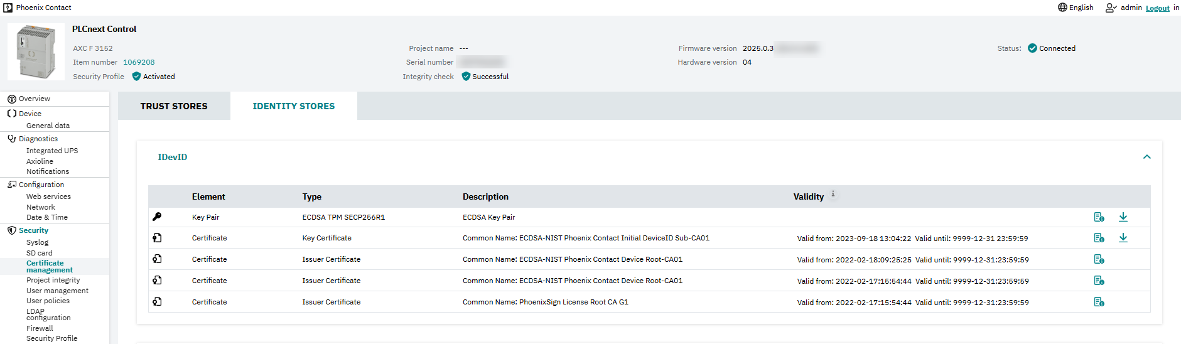Click the Description column header
This screenshot has height=344, width=1181.
[485, 196]
